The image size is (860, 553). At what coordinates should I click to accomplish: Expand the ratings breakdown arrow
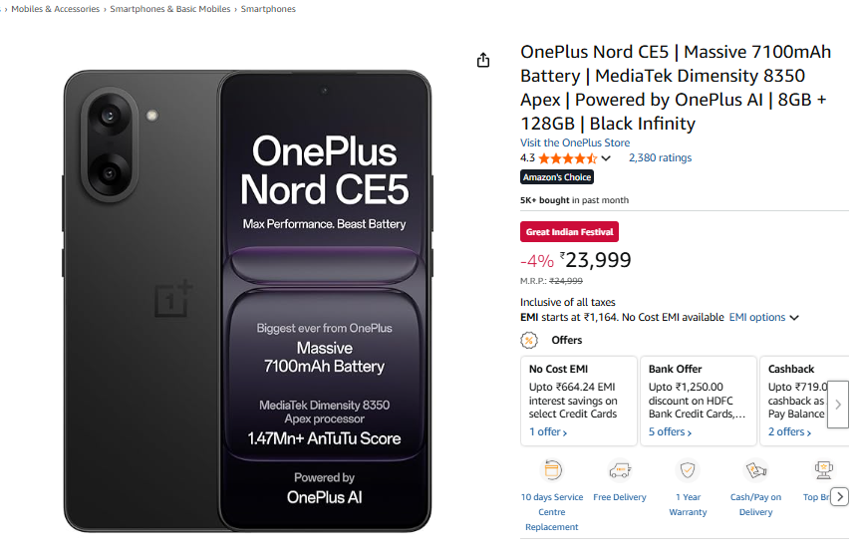[606, 158]
